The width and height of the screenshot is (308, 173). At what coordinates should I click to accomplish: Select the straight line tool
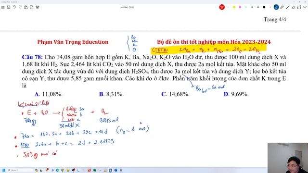click(x=288, y=7)
